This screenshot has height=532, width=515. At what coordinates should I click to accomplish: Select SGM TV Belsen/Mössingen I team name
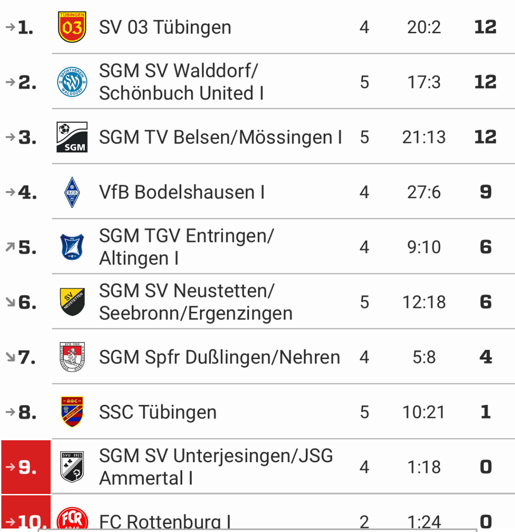(x=221, y=137)
